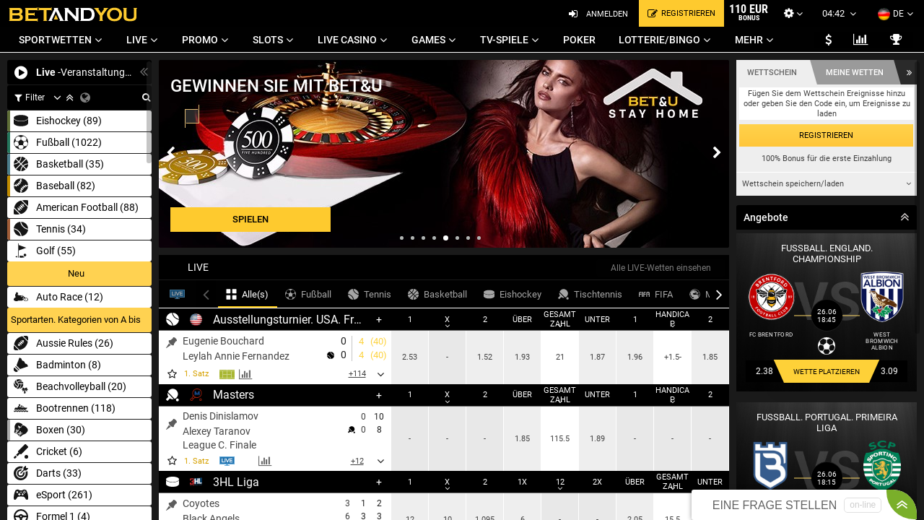Open the settings gear menu

coord(789,14)
